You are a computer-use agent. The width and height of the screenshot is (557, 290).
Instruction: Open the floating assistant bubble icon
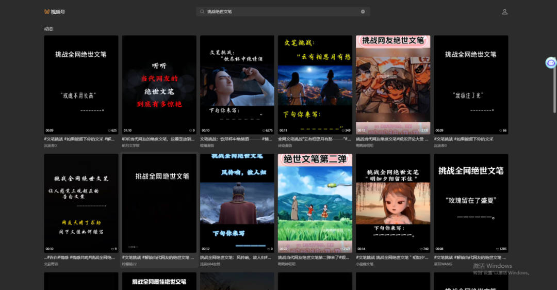[x=551, y=63]
